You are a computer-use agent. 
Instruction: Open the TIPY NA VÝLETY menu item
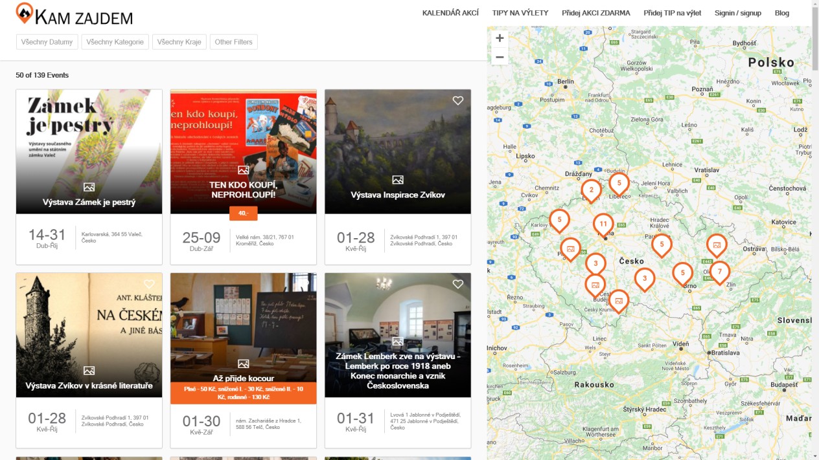pos(520,13)
